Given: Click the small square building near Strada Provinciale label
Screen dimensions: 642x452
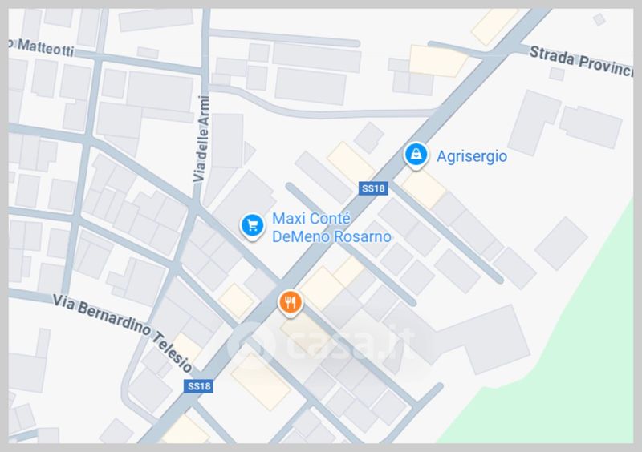Looking at the screenshot, I should click(557, 74).
